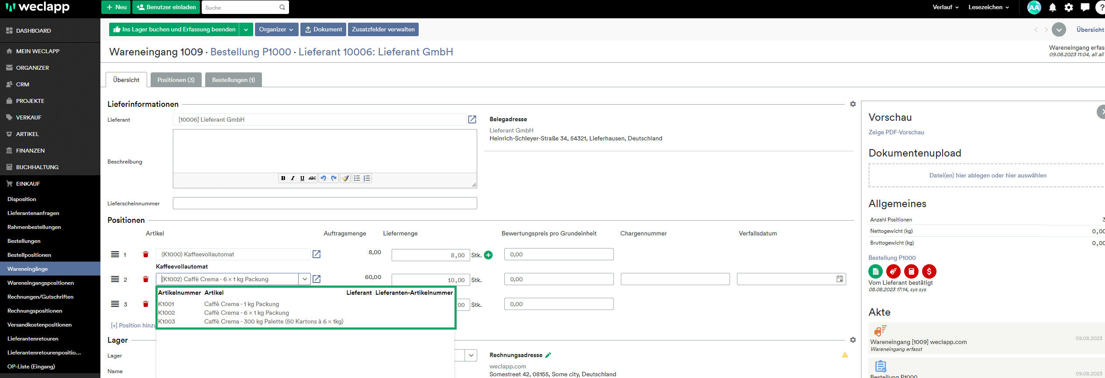Image resolution: width=1105 pixels, height=378 pixels.
Task: Click the red delivery truck status icon
Action: (893, 272)
